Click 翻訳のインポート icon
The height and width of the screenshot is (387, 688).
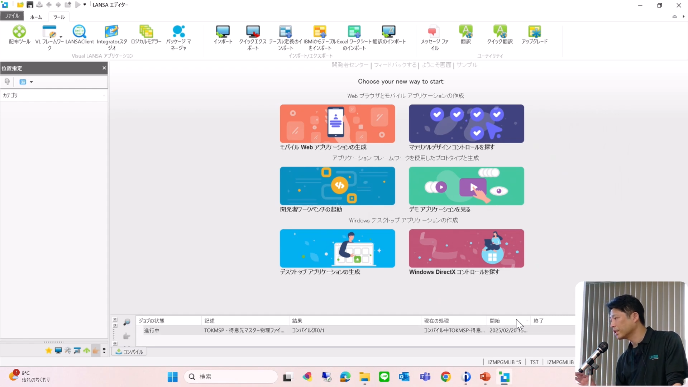tap(389, 34)
